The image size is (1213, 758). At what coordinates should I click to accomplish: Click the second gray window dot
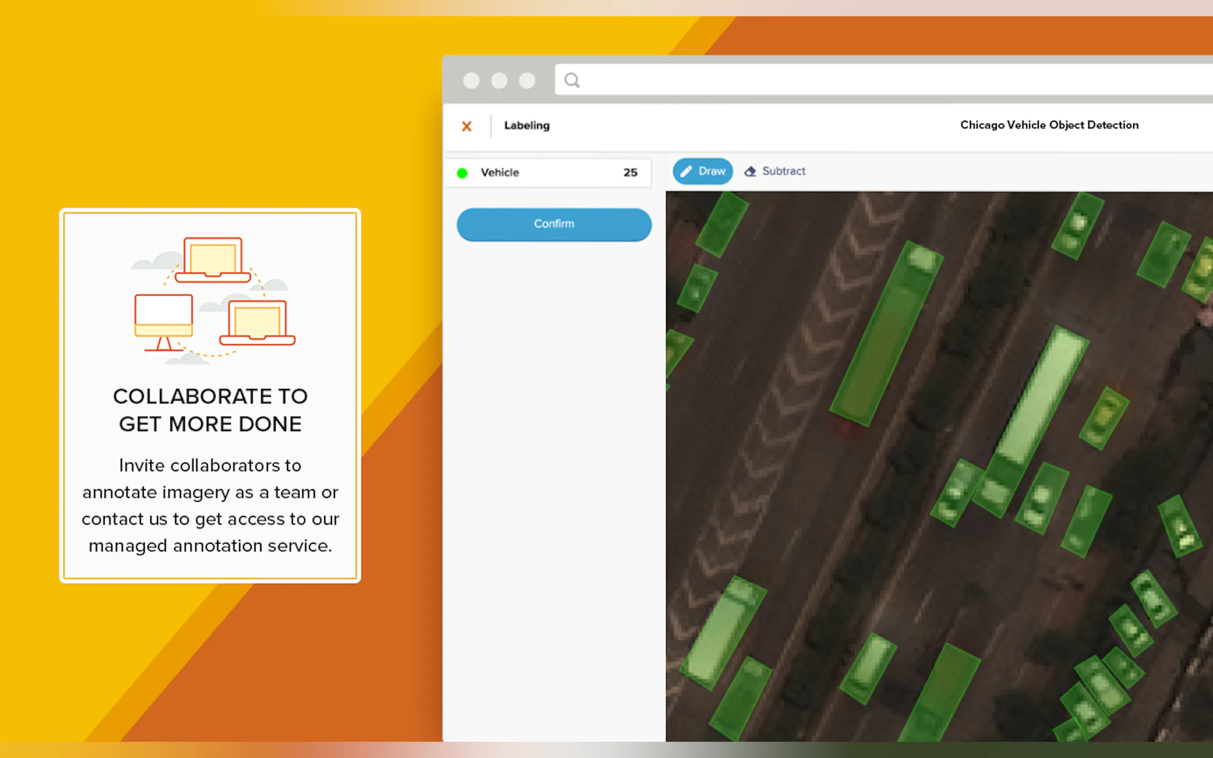499,80
